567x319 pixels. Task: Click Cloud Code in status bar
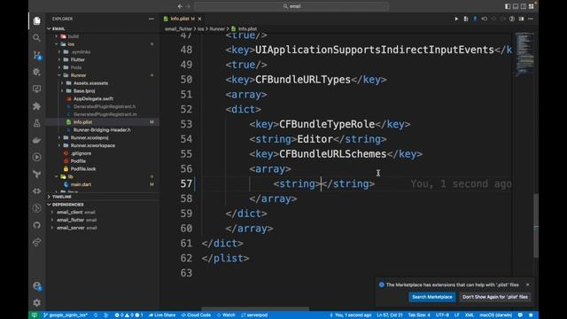coord(196,315)
